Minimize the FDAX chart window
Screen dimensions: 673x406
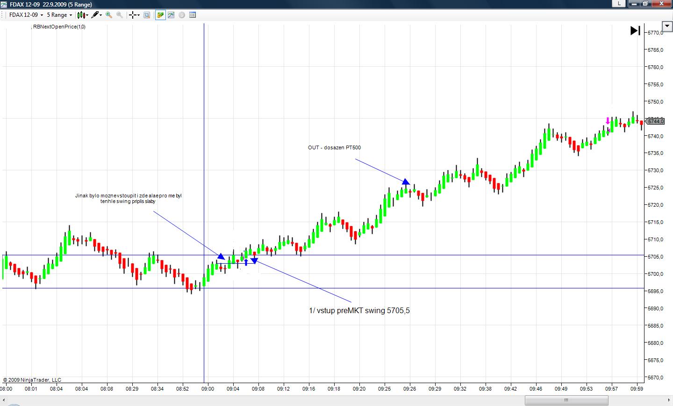coord(633,3)
